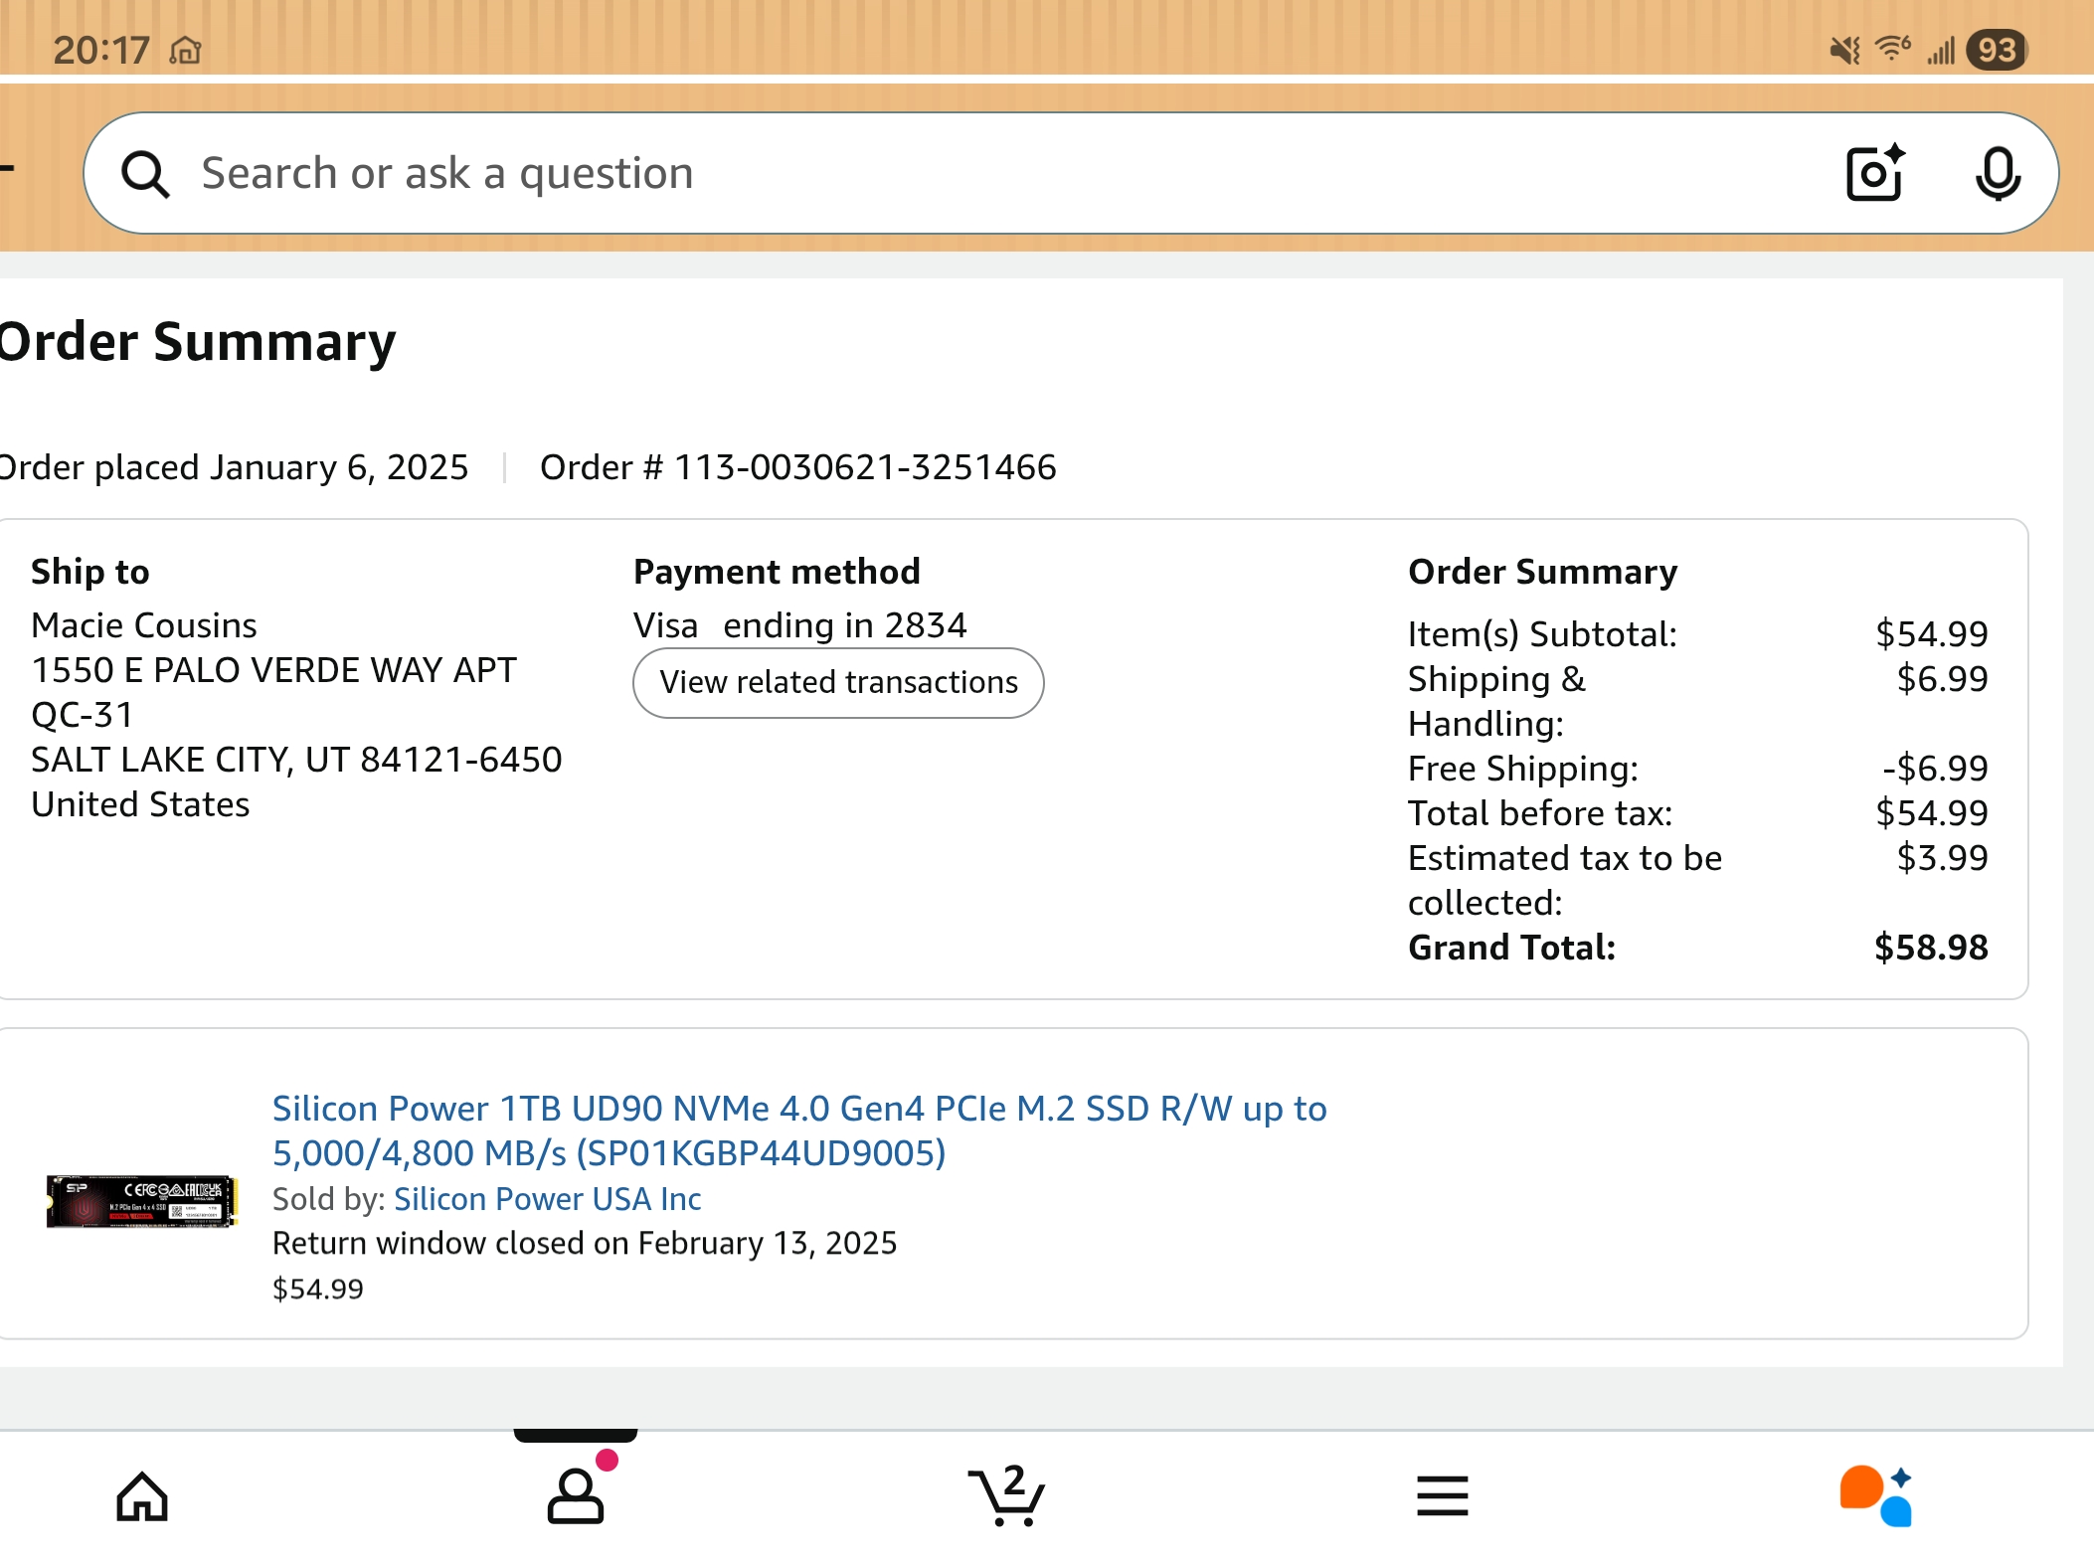Tap the muted sound status icon
Image resolution: width=2094 pixels, height=1563 pixels.
[1844, 50]
